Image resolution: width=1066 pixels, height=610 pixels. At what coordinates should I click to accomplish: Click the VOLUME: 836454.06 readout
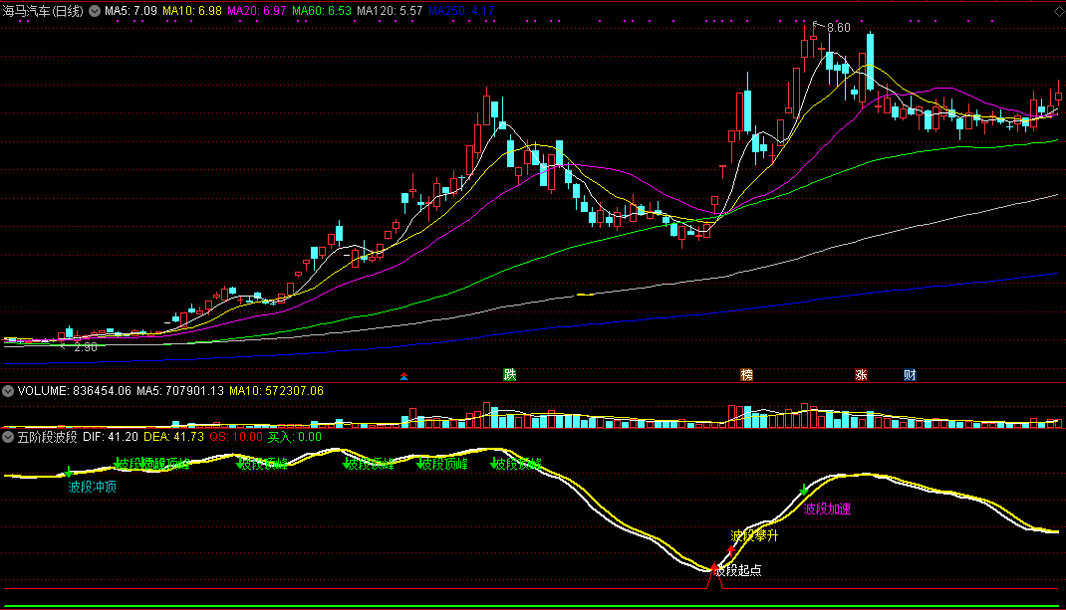[74, 391]
